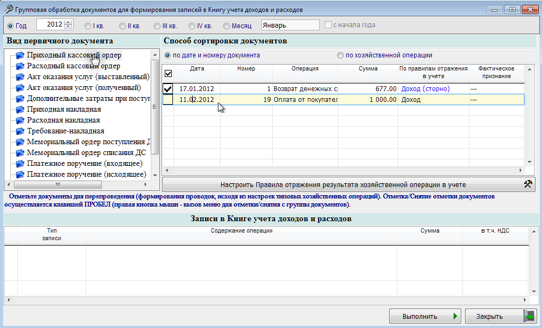Click folder icon beside Расходный кассовый ордер
Image resolution: width=542 pixels, height=328 pixels.
click(20, 66)
